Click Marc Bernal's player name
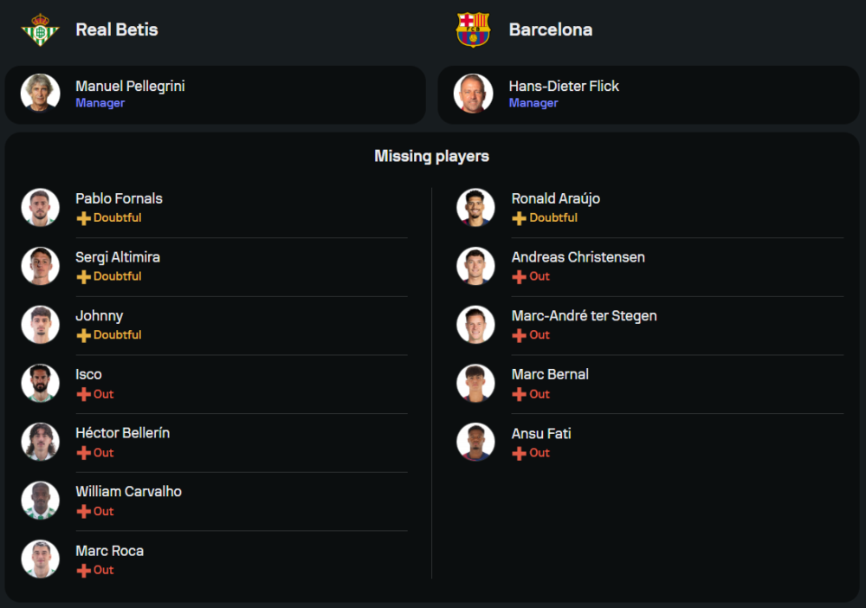866x608 pixels. click(x=550, y=375)
